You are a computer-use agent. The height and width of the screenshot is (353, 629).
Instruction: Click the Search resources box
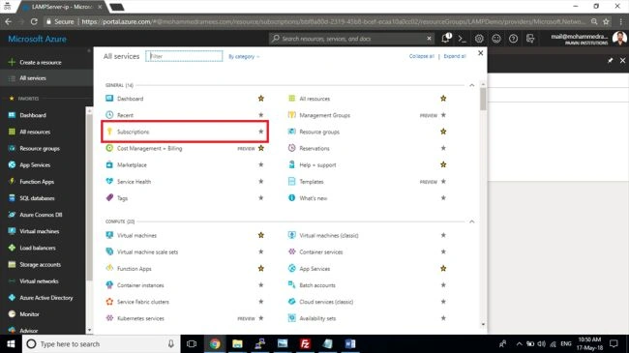click(351, 39)
